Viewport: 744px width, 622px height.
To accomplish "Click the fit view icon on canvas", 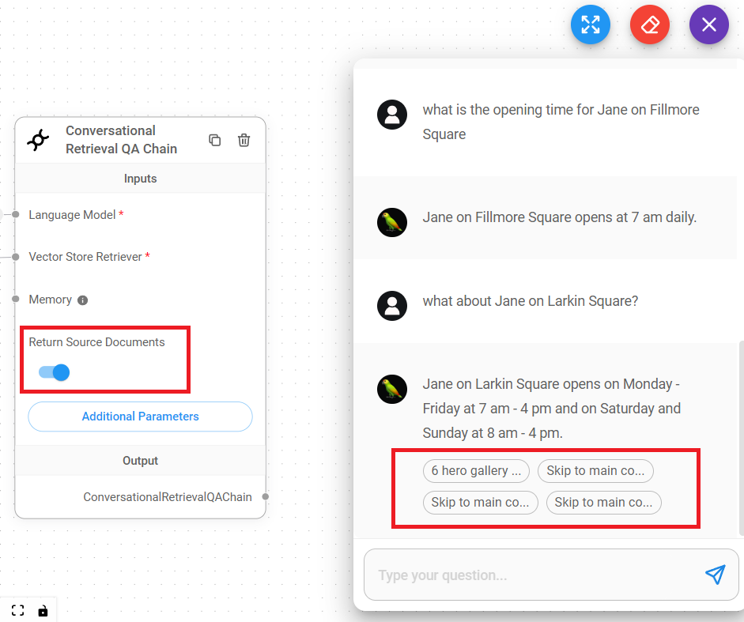I will click(17, 610).
